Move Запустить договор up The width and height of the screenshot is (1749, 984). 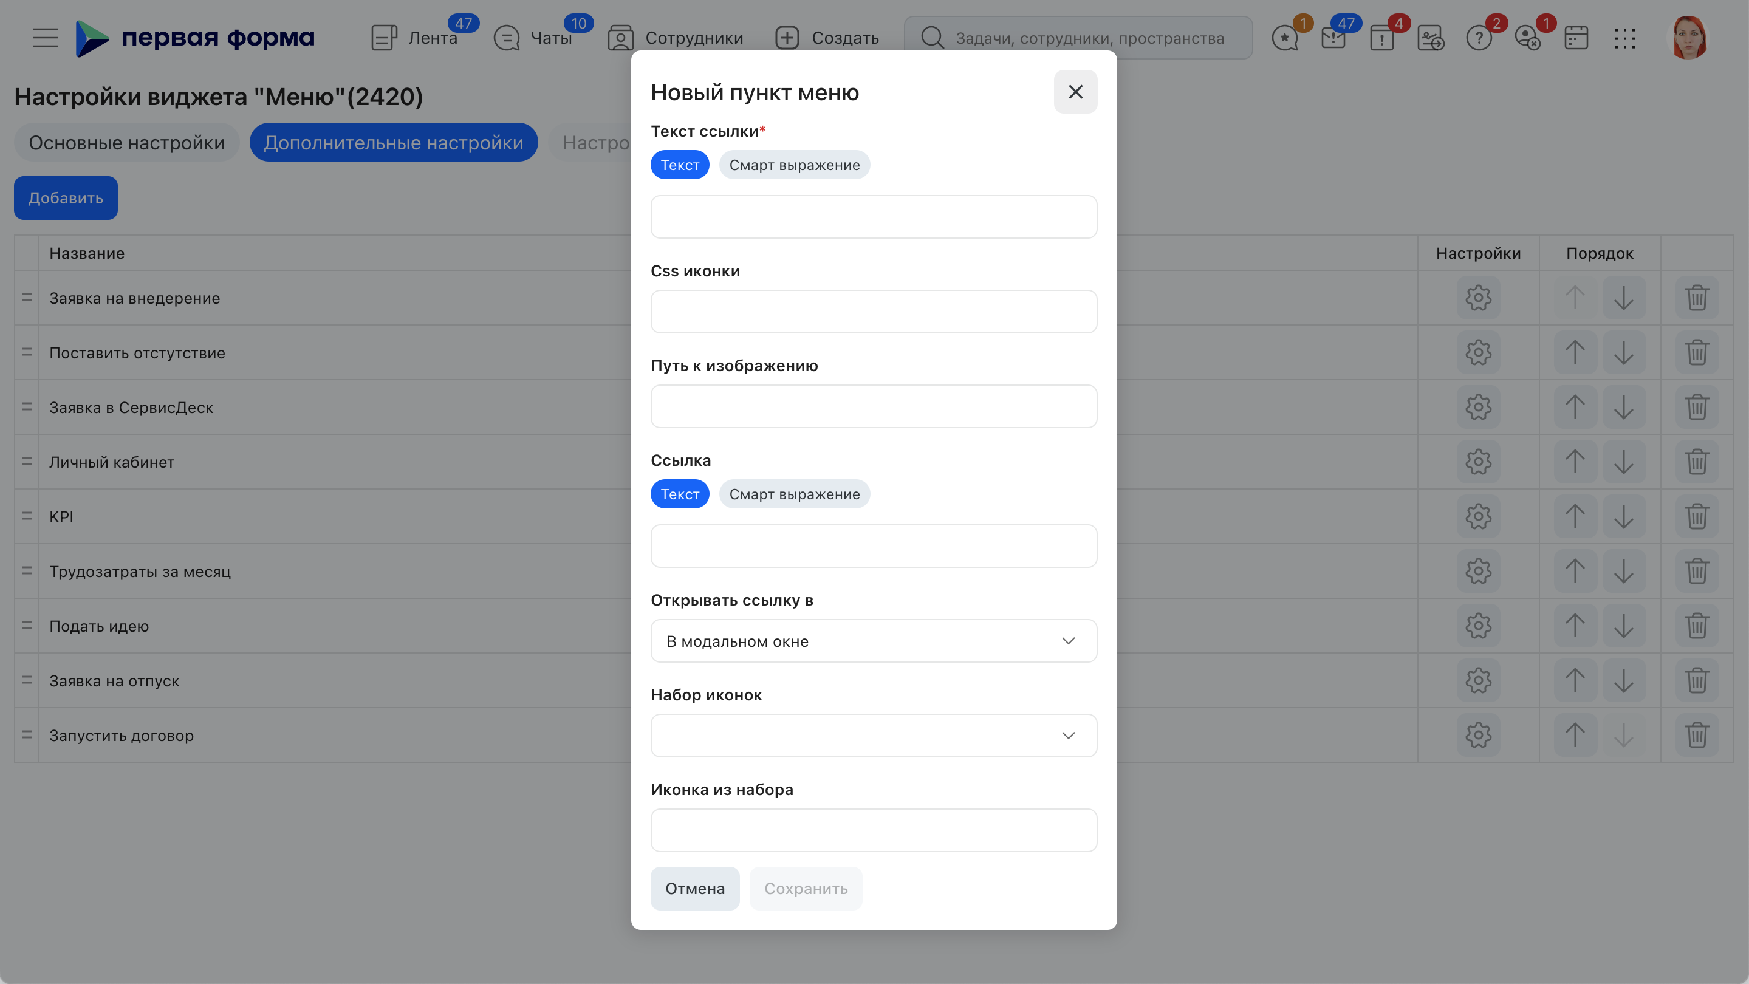tap(1575, 735)
